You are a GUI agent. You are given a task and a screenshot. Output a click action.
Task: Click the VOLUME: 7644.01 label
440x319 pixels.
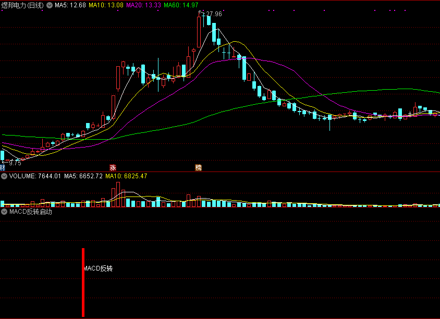click(x=35, y=176)
